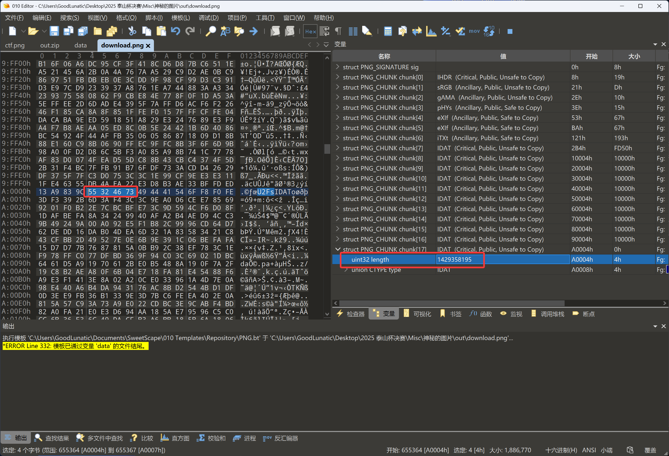This screenshot has height=456, width=669.
Task: Click the Save All toolbar icon
Action: (83, 31)
